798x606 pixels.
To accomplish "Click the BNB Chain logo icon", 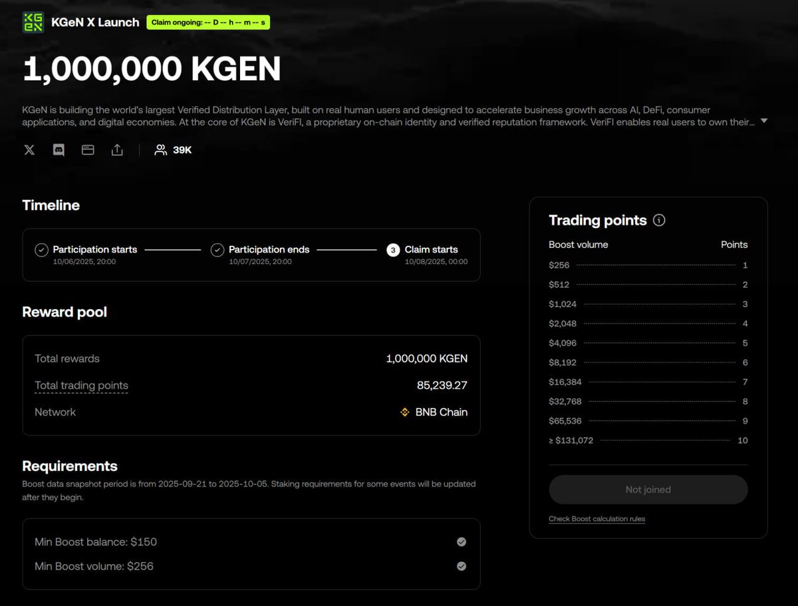I will point(404,412).
